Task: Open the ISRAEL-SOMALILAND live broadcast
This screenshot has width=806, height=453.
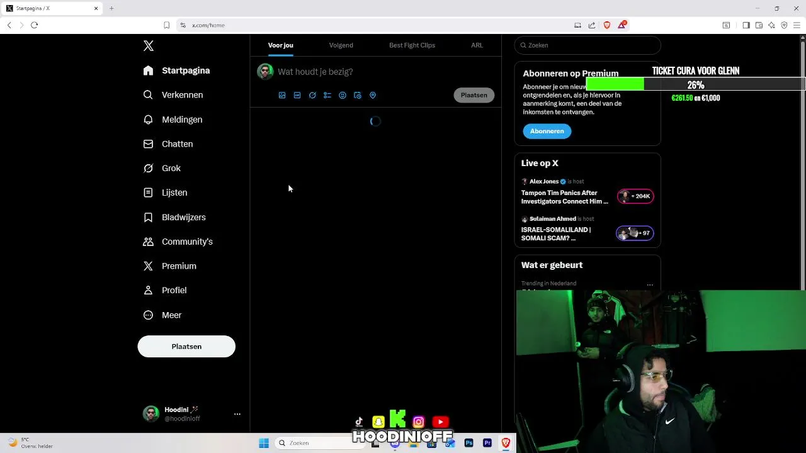Action: tap(556, 234)
